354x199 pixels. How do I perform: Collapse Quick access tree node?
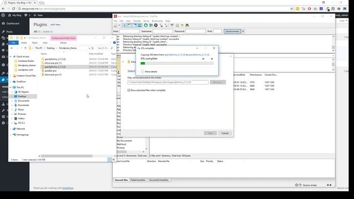(11, 56)
